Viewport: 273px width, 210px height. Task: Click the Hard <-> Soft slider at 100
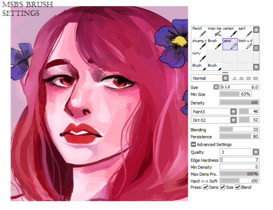click(x=239, y=181)
